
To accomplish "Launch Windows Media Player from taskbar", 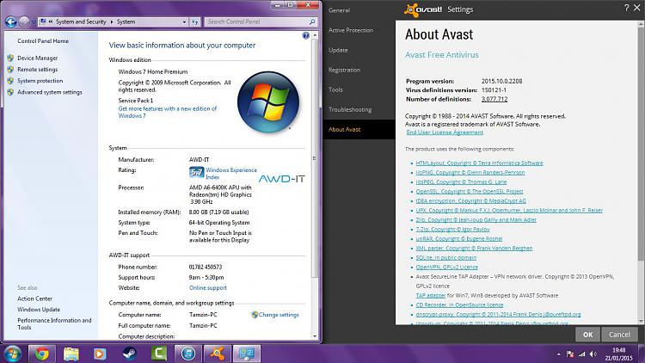I will click(x=100, y=354).
